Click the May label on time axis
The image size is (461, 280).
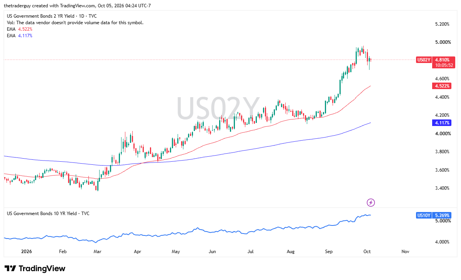176,252
